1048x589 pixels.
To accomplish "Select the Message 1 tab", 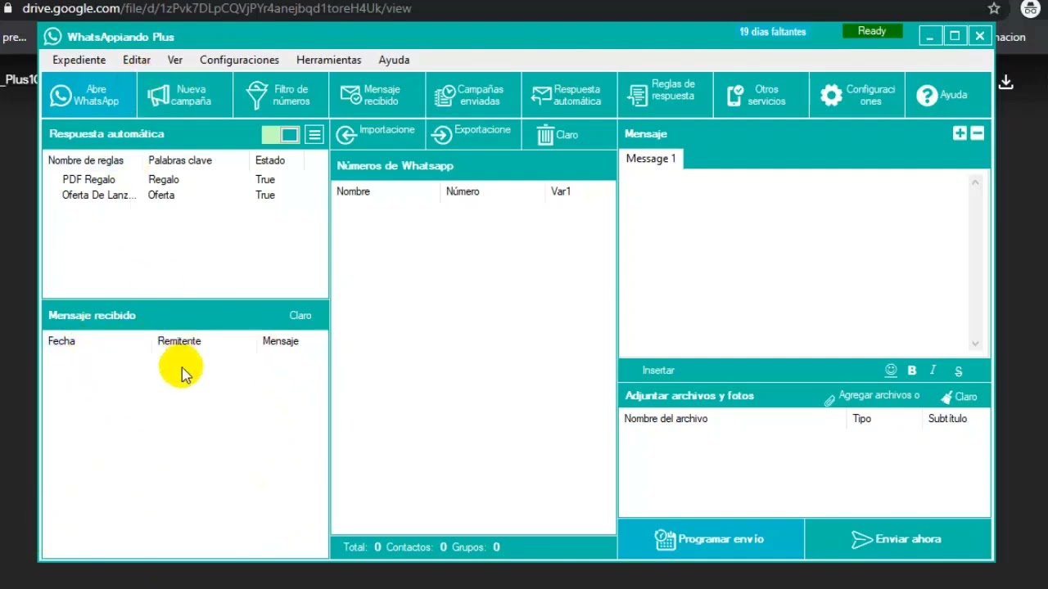I will [x=651, y=159].
